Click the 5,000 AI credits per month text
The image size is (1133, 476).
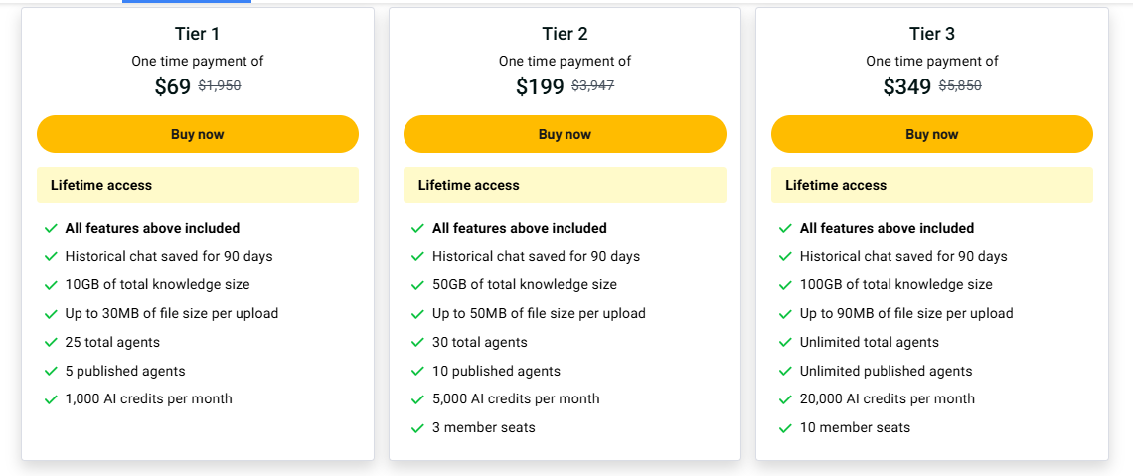click(x=516, y=398)
